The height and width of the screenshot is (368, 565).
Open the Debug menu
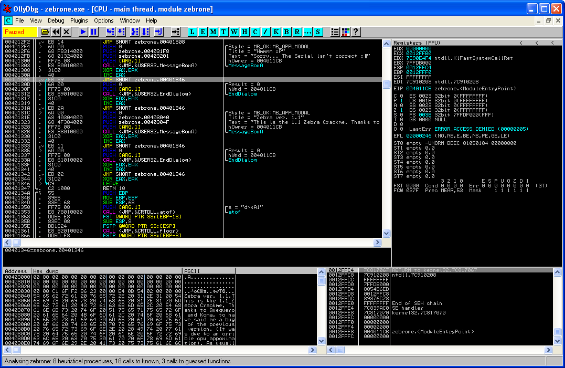point(56,20)
